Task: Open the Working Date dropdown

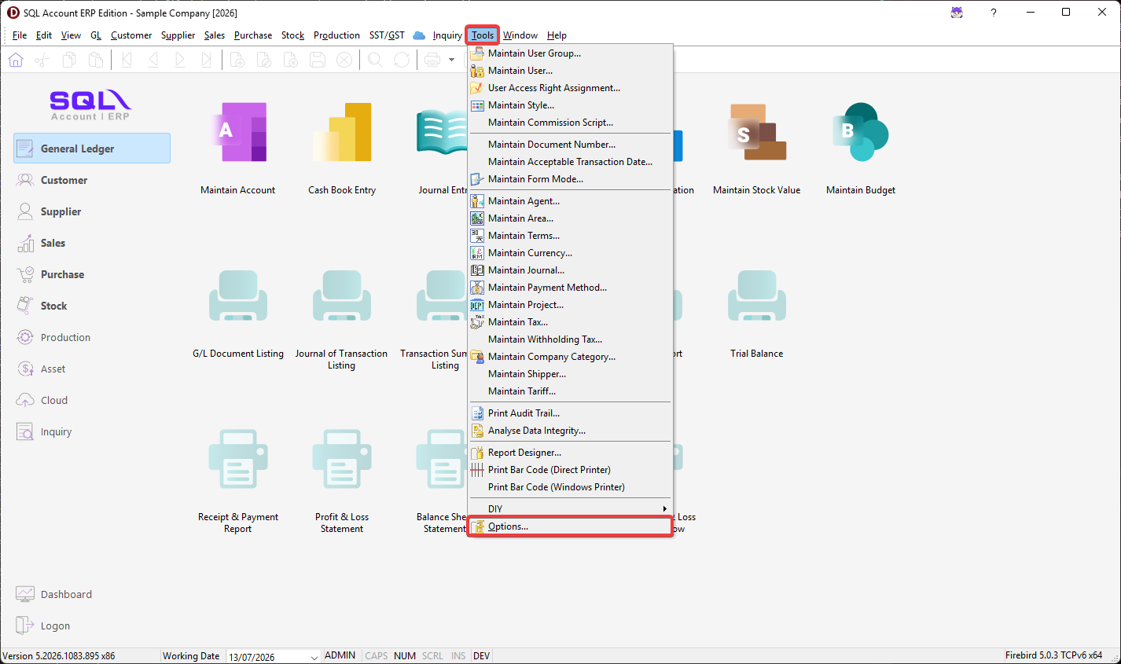Action: tap(314, 657)
